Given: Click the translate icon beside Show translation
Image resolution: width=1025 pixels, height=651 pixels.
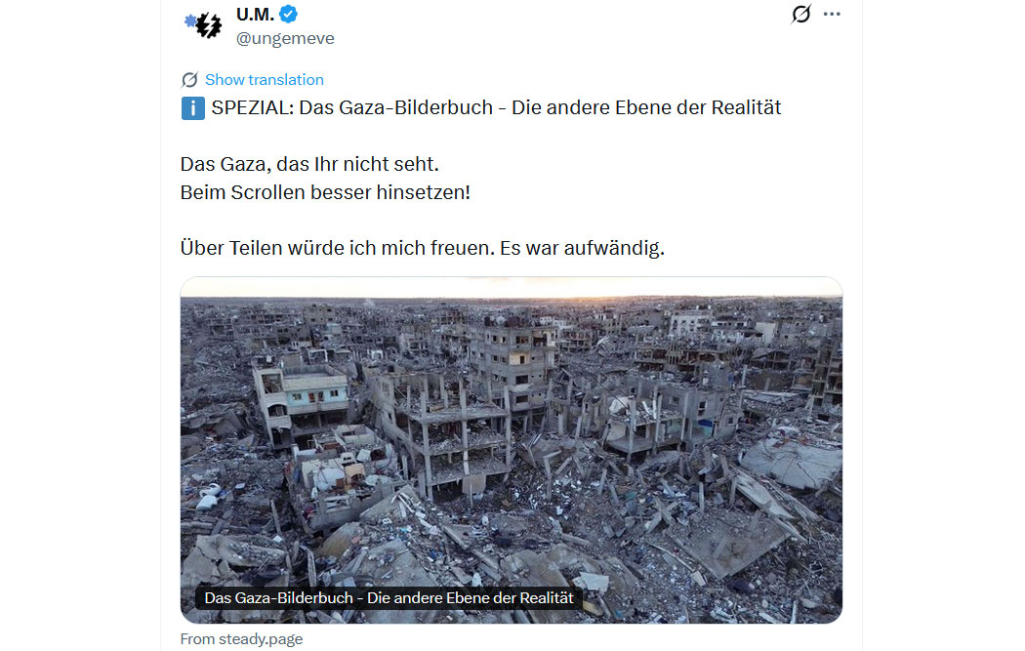Looking at the screenshot, I should 189,80.
